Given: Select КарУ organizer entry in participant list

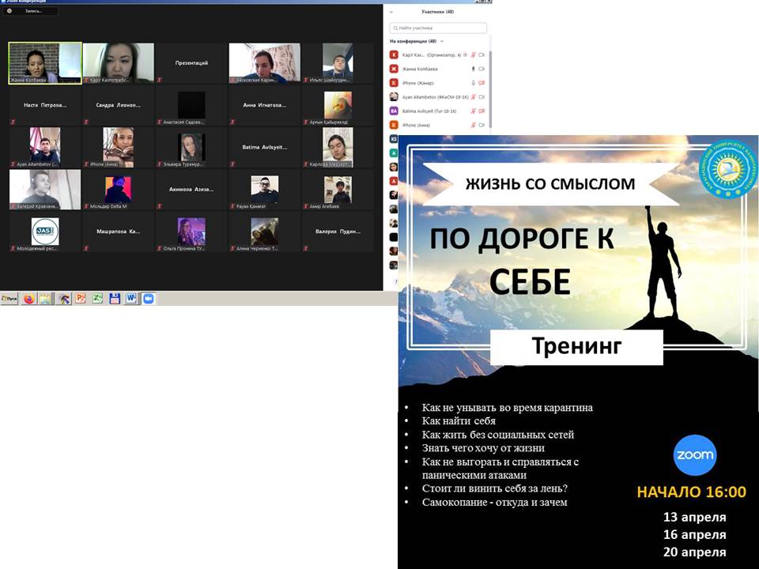Looking at the screenshot, I should (x=427, y=55).
